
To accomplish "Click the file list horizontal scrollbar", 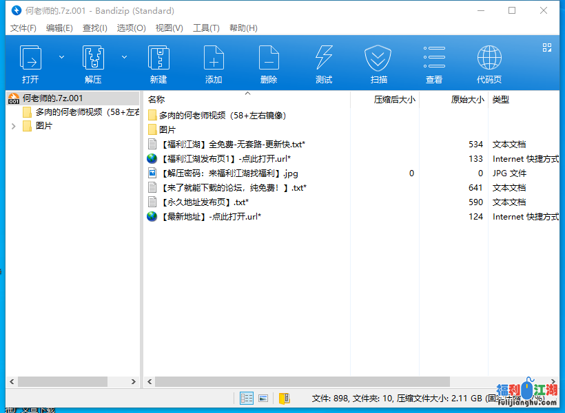I will point(303,381).
